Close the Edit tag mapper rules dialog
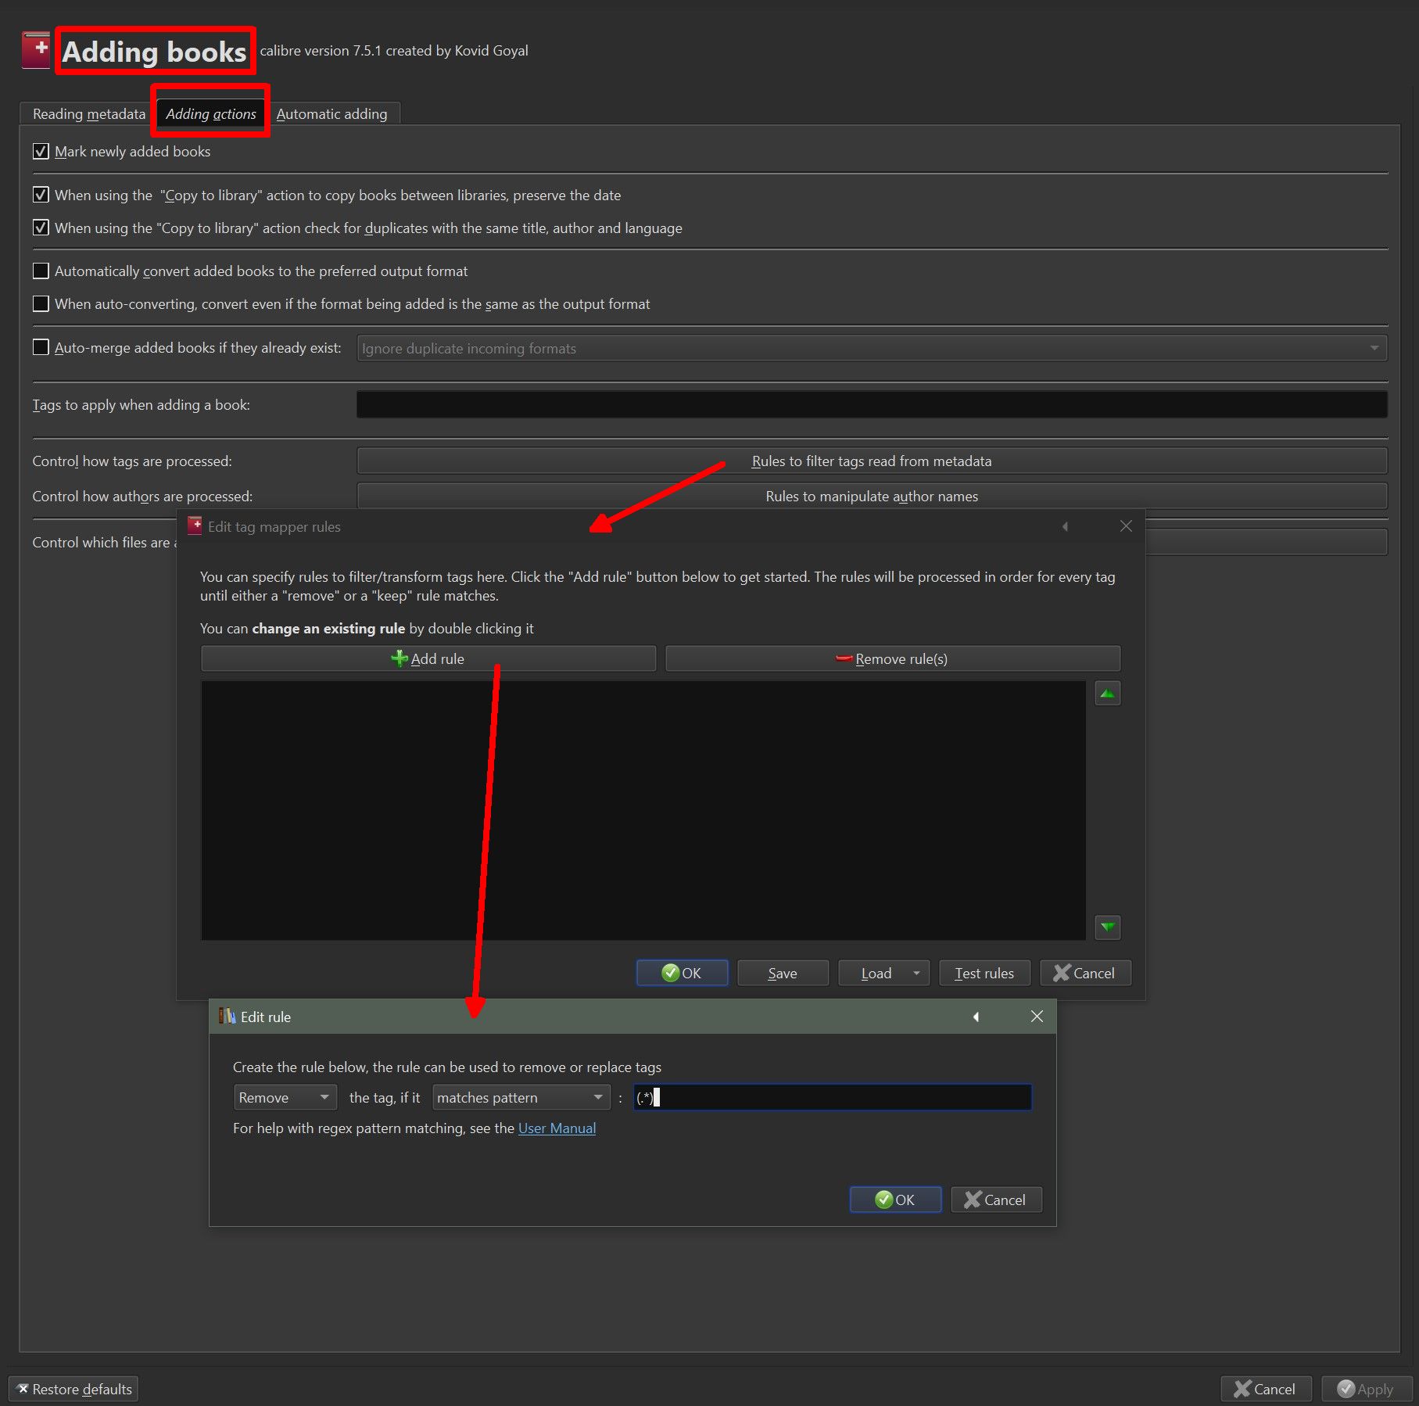Viewport: 1419px width, 1406px height. click(x=1126, y=526)
